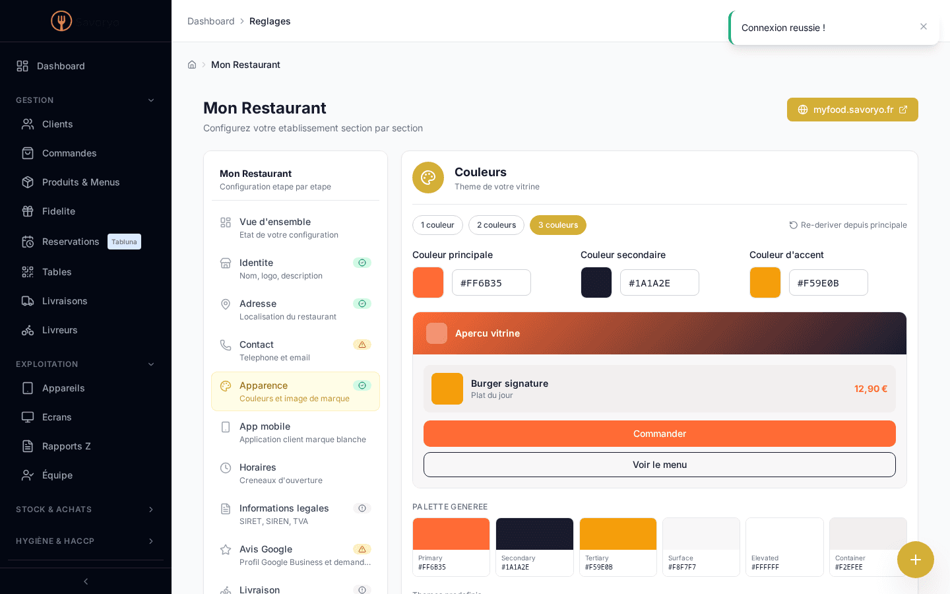Click the home breadcrumb icon
Viewport: 950px width, 594px height.
[192, 65]
